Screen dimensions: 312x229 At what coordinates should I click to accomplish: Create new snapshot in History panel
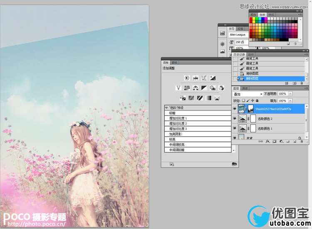[x=295, y=83]
